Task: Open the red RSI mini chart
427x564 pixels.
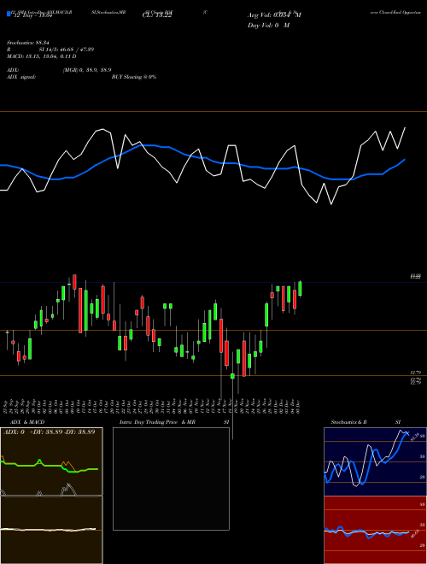Action: coord(375,530)
